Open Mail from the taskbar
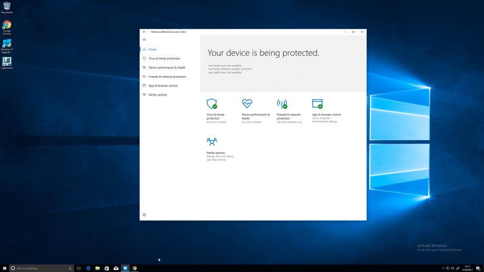The width and height of the screenshot is (484, 272). click(x=116, y=268)
